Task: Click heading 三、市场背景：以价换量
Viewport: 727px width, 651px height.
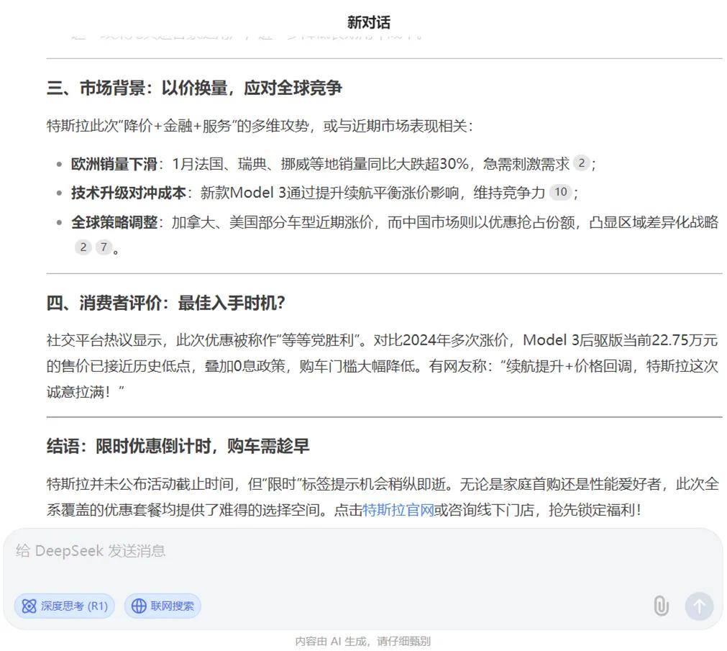Action: pyautogui.click(x=194, y=88)
